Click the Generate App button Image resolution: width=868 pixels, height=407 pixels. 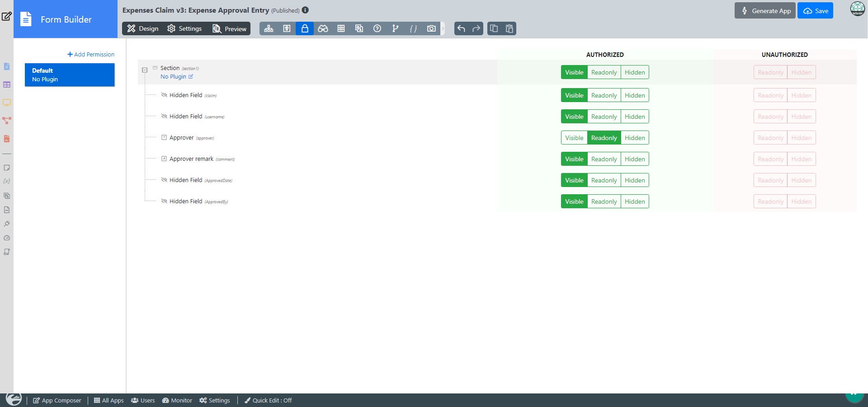tap(765, 10)
